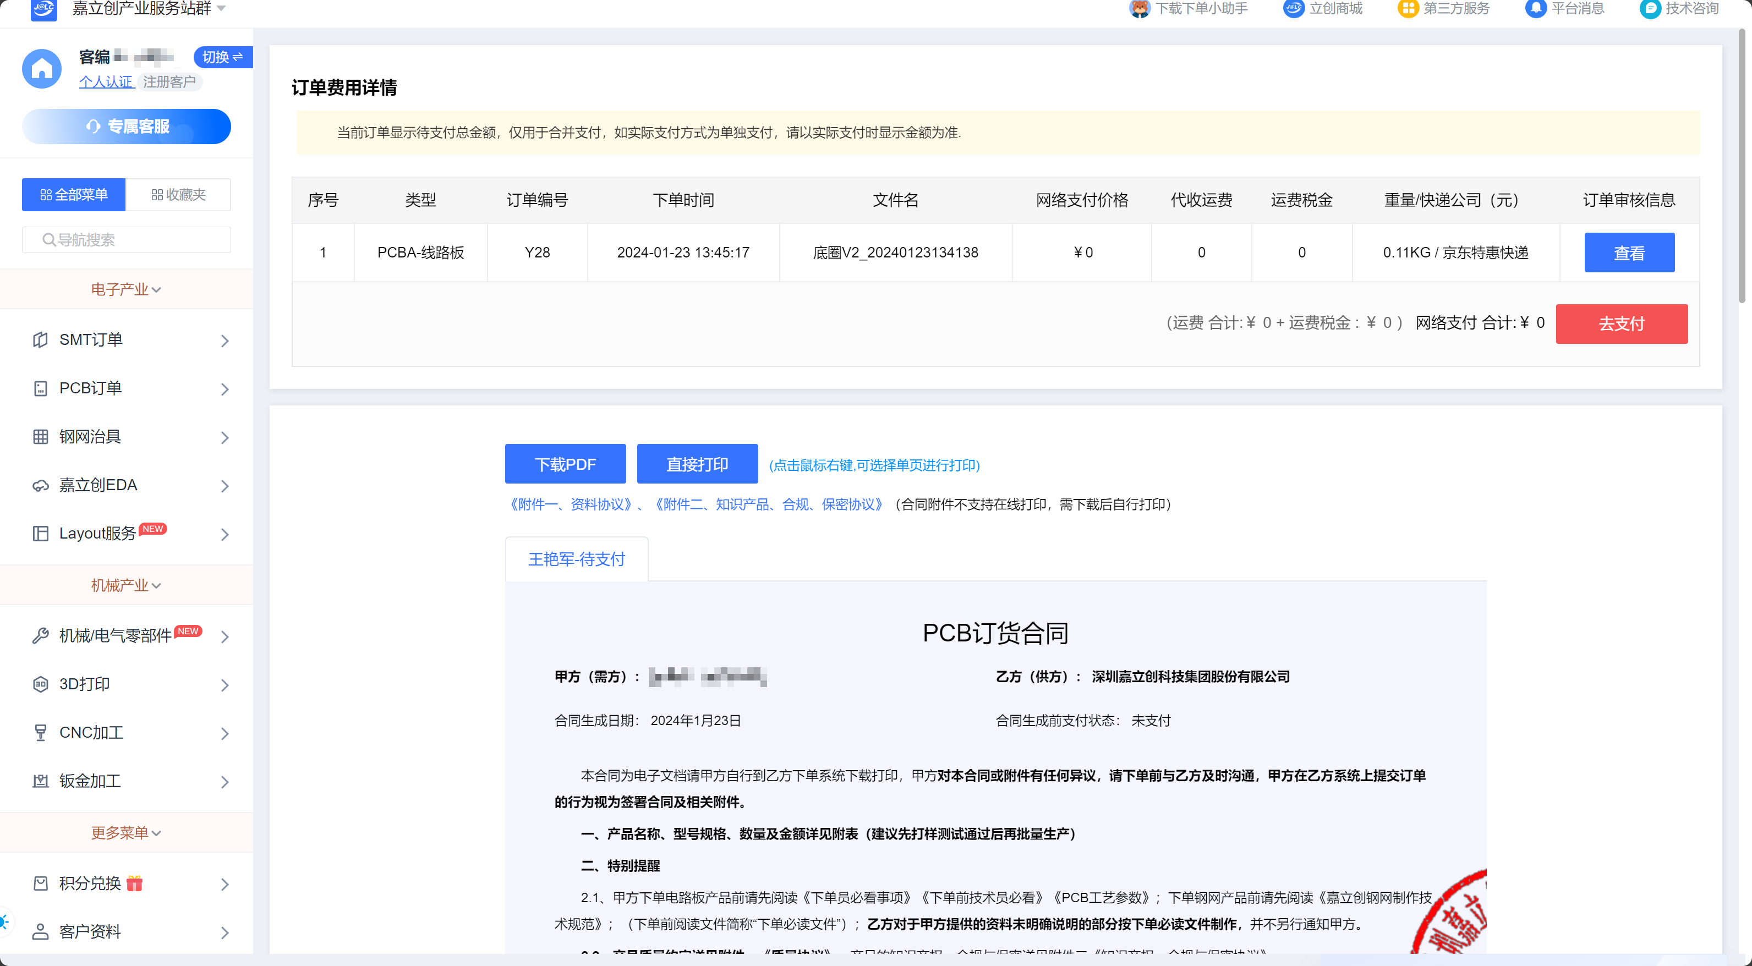
Task: Collapse the 电子产业 section
Action: 126,289
